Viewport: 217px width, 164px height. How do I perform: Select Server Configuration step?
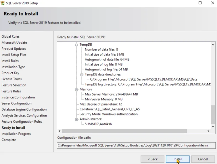(17, 104)
